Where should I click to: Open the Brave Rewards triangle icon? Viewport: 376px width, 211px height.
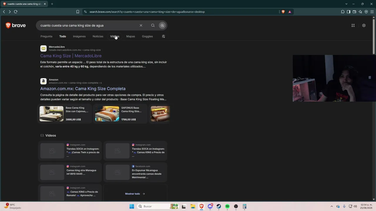click(290, 12)
